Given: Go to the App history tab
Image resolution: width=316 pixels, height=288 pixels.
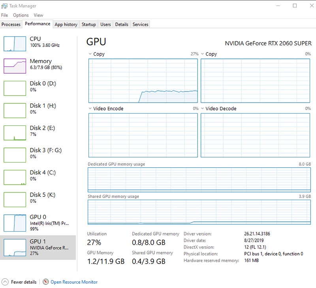Looking at the screenshot, I should [66, 24].
